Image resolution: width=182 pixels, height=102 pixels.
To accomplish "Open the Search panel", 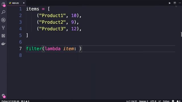I will 3,12.
